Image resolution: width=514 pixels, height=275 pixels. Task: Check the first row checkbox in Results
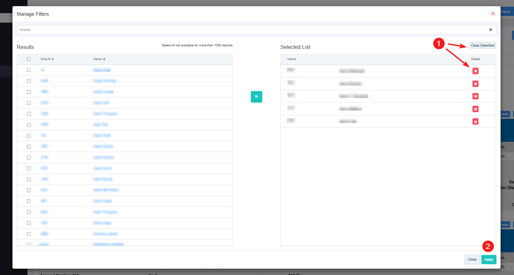pyautogui.click(x=29, y=70)
